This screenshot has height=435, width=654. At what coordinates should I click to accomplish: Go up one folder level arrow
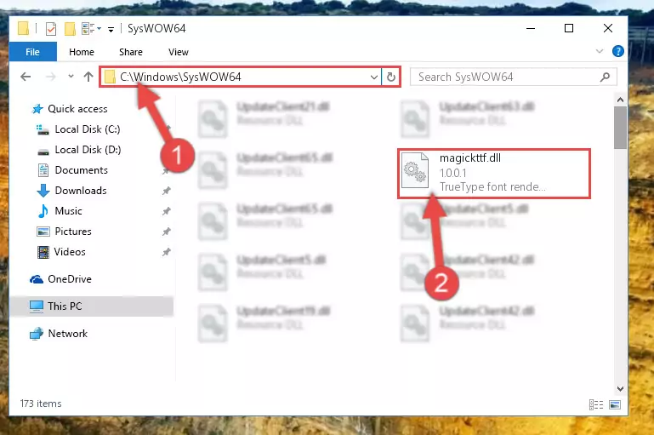[88, 77]
